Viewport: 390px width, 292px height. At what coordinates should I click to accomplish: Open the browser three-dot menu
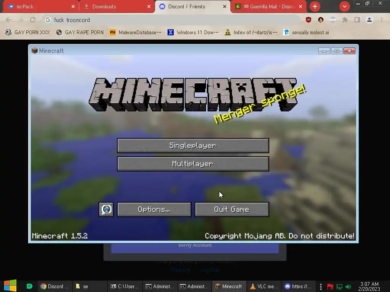click(382, 20)
